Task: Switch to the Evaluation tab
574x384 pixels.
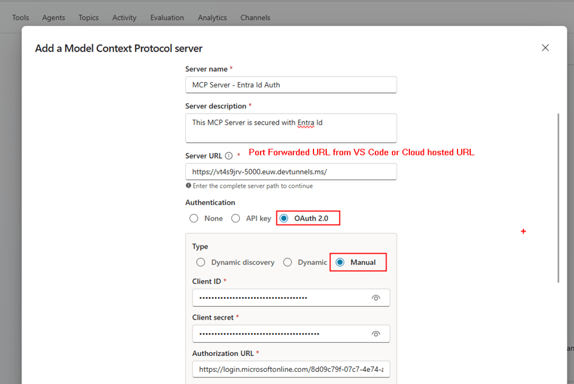Action: click(167, 18)
